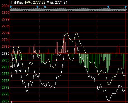
Task: Click the 2791 red price label
Action: [6, 40]
